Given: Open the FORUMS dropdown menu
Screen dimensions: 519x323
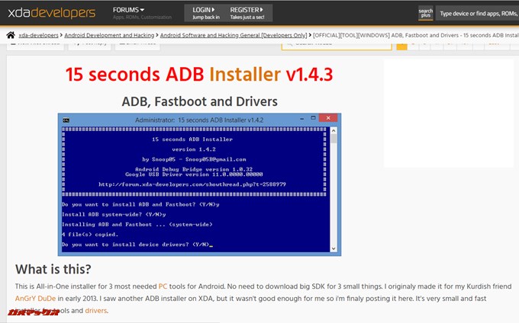Looking at the screenshot, I should point(128,10).
